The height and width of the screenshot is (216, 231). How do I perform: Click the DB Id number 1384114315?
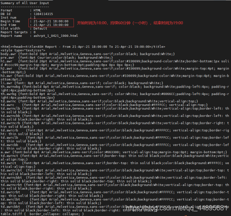[43, 14]
